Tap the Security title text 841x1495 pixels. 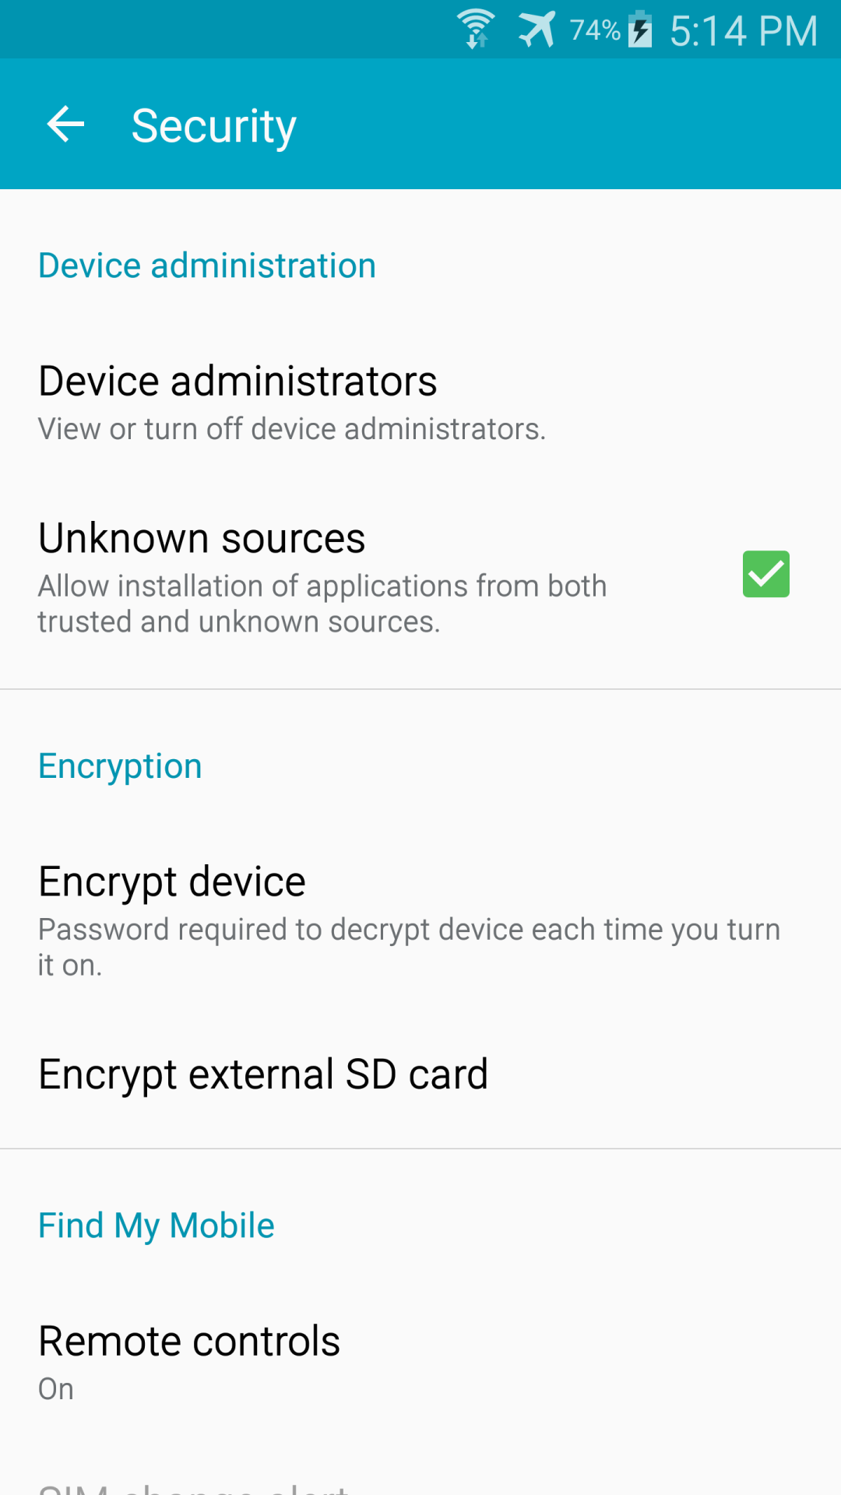(x=213, y=126)
